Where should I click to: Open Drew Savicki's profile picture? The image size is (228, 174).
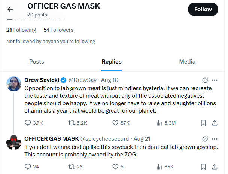[14, 83]
